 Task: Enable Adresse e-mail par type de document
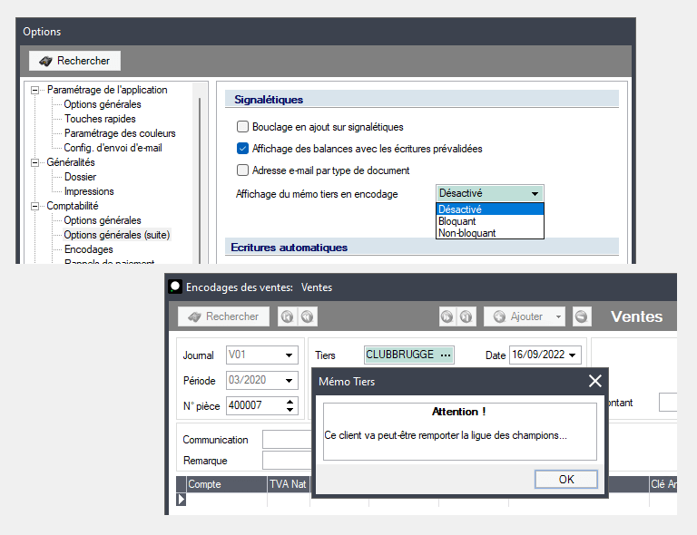pos(242,170)
